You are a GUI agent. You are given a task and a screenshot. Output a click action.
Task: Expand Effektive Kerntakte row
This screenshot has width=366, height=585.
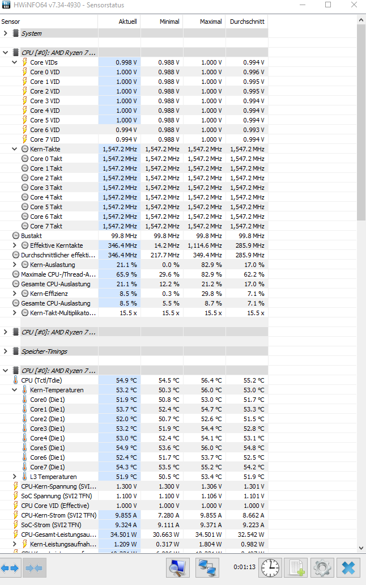point(15,245)
